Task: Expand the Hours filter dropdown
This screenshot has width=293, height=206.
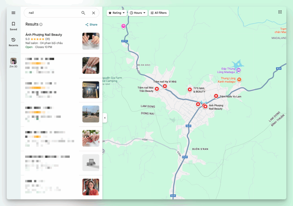Action: [138, 13]
